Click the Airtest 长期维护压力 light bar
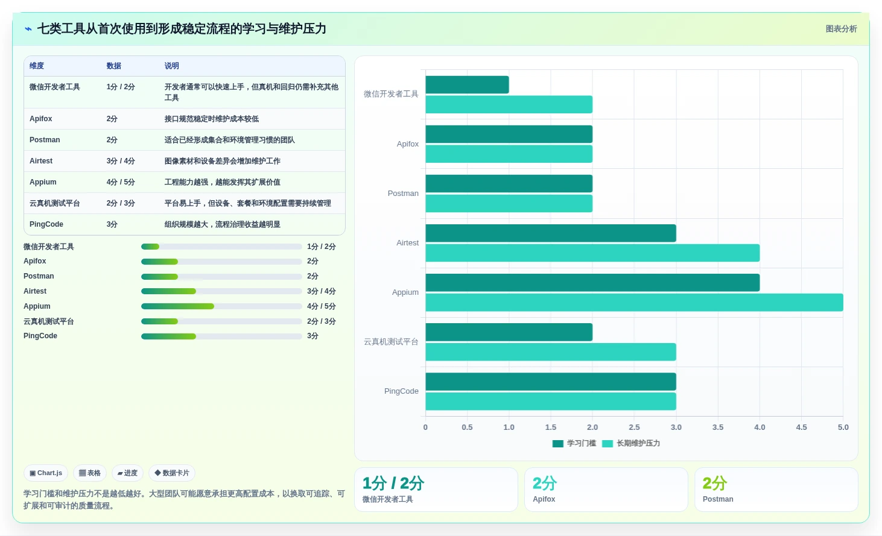This screenshot has width=882, height=536. tap(592, 253)
